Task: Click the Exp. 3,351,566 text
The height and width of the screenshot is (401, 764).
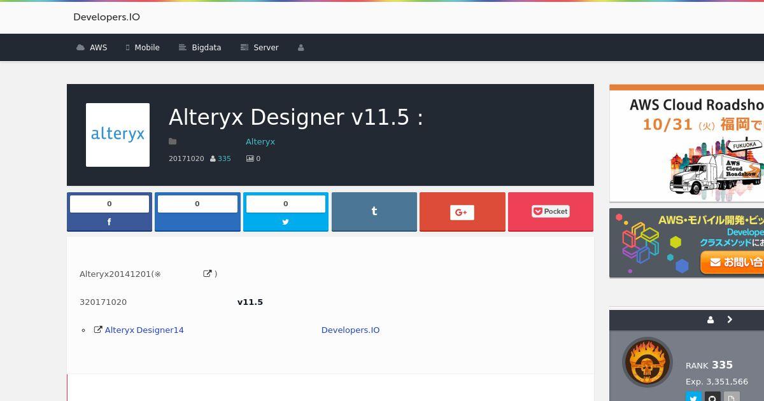Action: click(x=717, y=382)
